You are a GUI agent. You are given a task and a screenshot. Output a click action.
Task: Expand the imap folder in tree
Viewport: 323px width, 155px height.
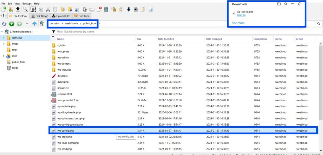pyautogui.click(x=4, y=44)
